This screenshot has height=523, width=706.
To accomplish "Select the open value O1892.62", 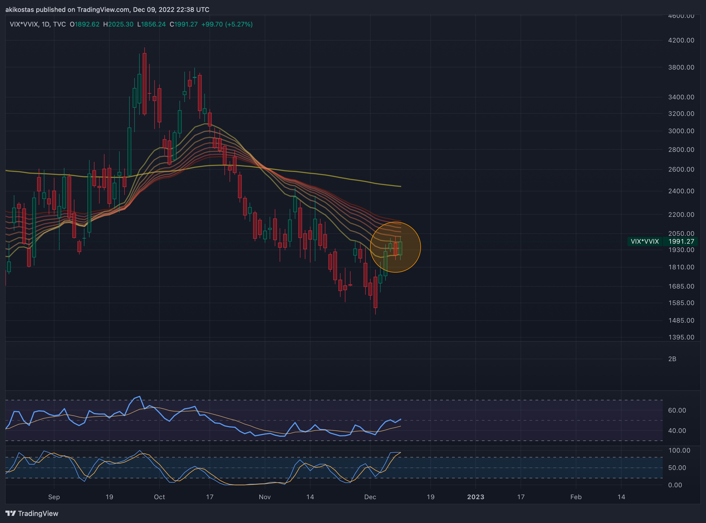I will [x=84, y=24].
